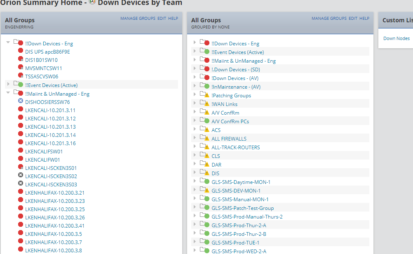Click HELP in left All Groups panel
This screenshot has height=254, width=413.
173,19
